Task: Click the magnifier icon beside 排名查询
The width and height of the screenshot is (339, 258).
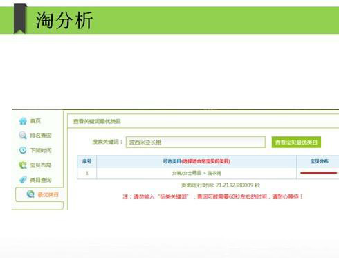Action: 23,136
